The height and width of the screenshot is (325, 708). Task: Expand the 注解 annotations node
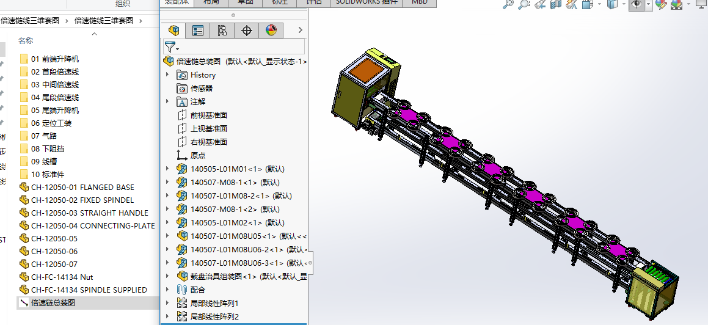click(167, 102)
